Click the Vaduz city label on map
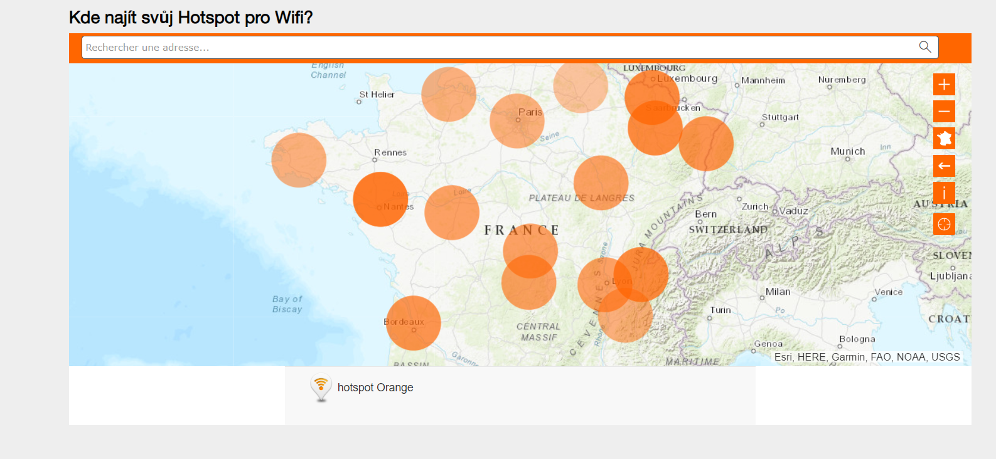This screenshot has width=996, height=459. tap(793, 211)
